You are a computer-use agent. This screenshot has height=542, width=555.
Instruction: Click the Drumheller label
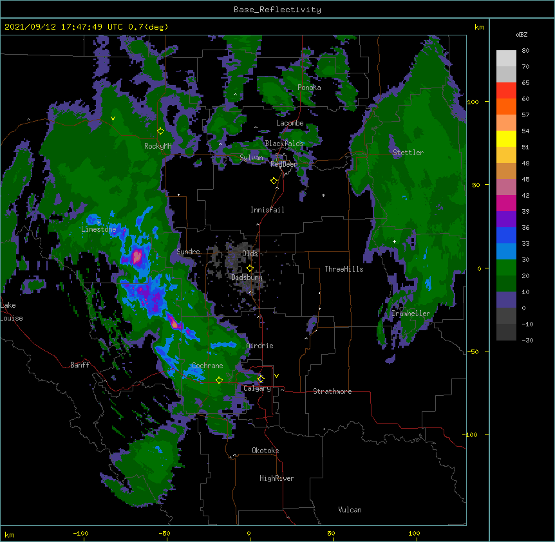pos(411,313)
